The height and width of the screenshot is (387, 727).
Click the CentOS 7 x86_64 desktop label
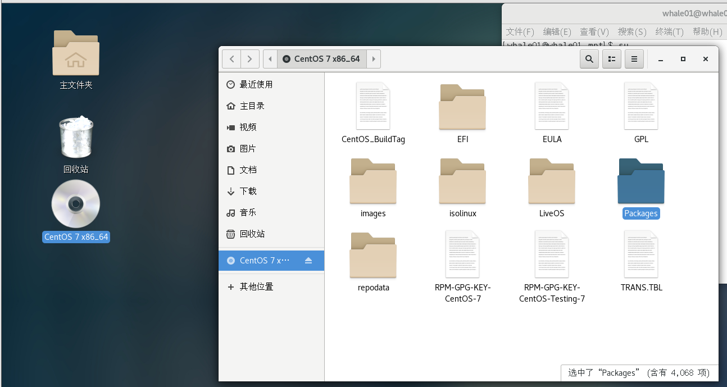click(76, 237)
